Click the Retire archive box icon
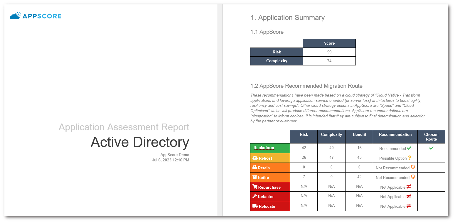Screen dimensions: 455x223 tap(255, 177)
